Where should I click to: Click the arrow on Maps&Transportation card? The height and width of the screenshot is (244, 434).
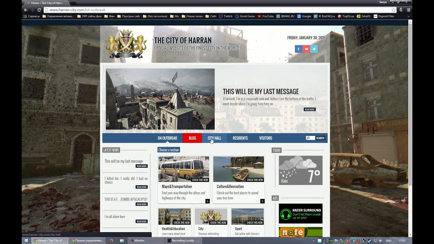[208, 201]
